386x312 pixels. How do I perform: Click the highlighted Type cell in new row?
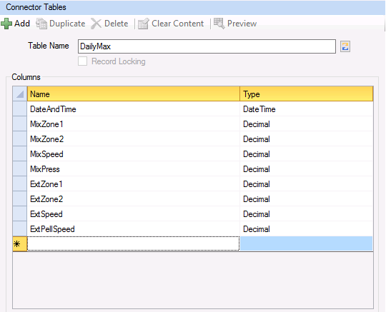[307, 243]
